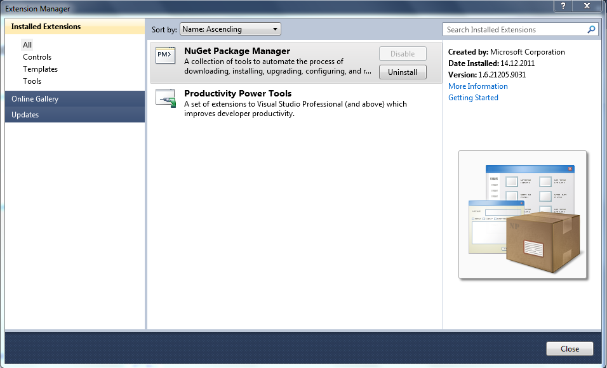
Task: Click the help question mark button
Action: (563, 6)
